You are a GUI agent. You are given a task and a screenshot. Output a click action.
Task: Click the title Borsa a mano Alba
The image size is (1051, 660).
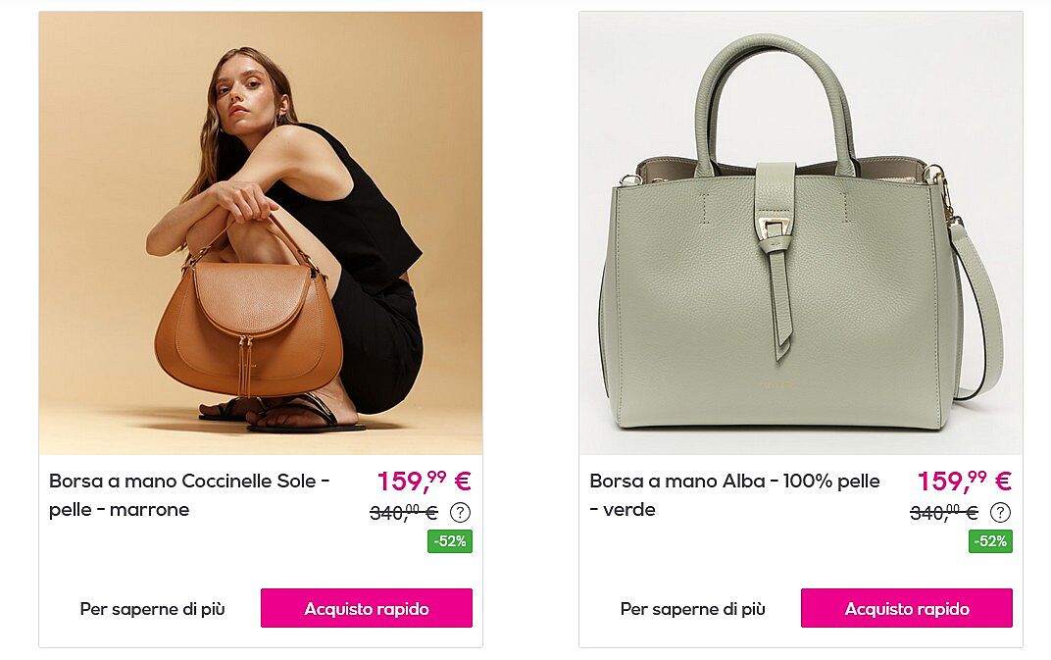pyautogui.click(x=734, y=495)
